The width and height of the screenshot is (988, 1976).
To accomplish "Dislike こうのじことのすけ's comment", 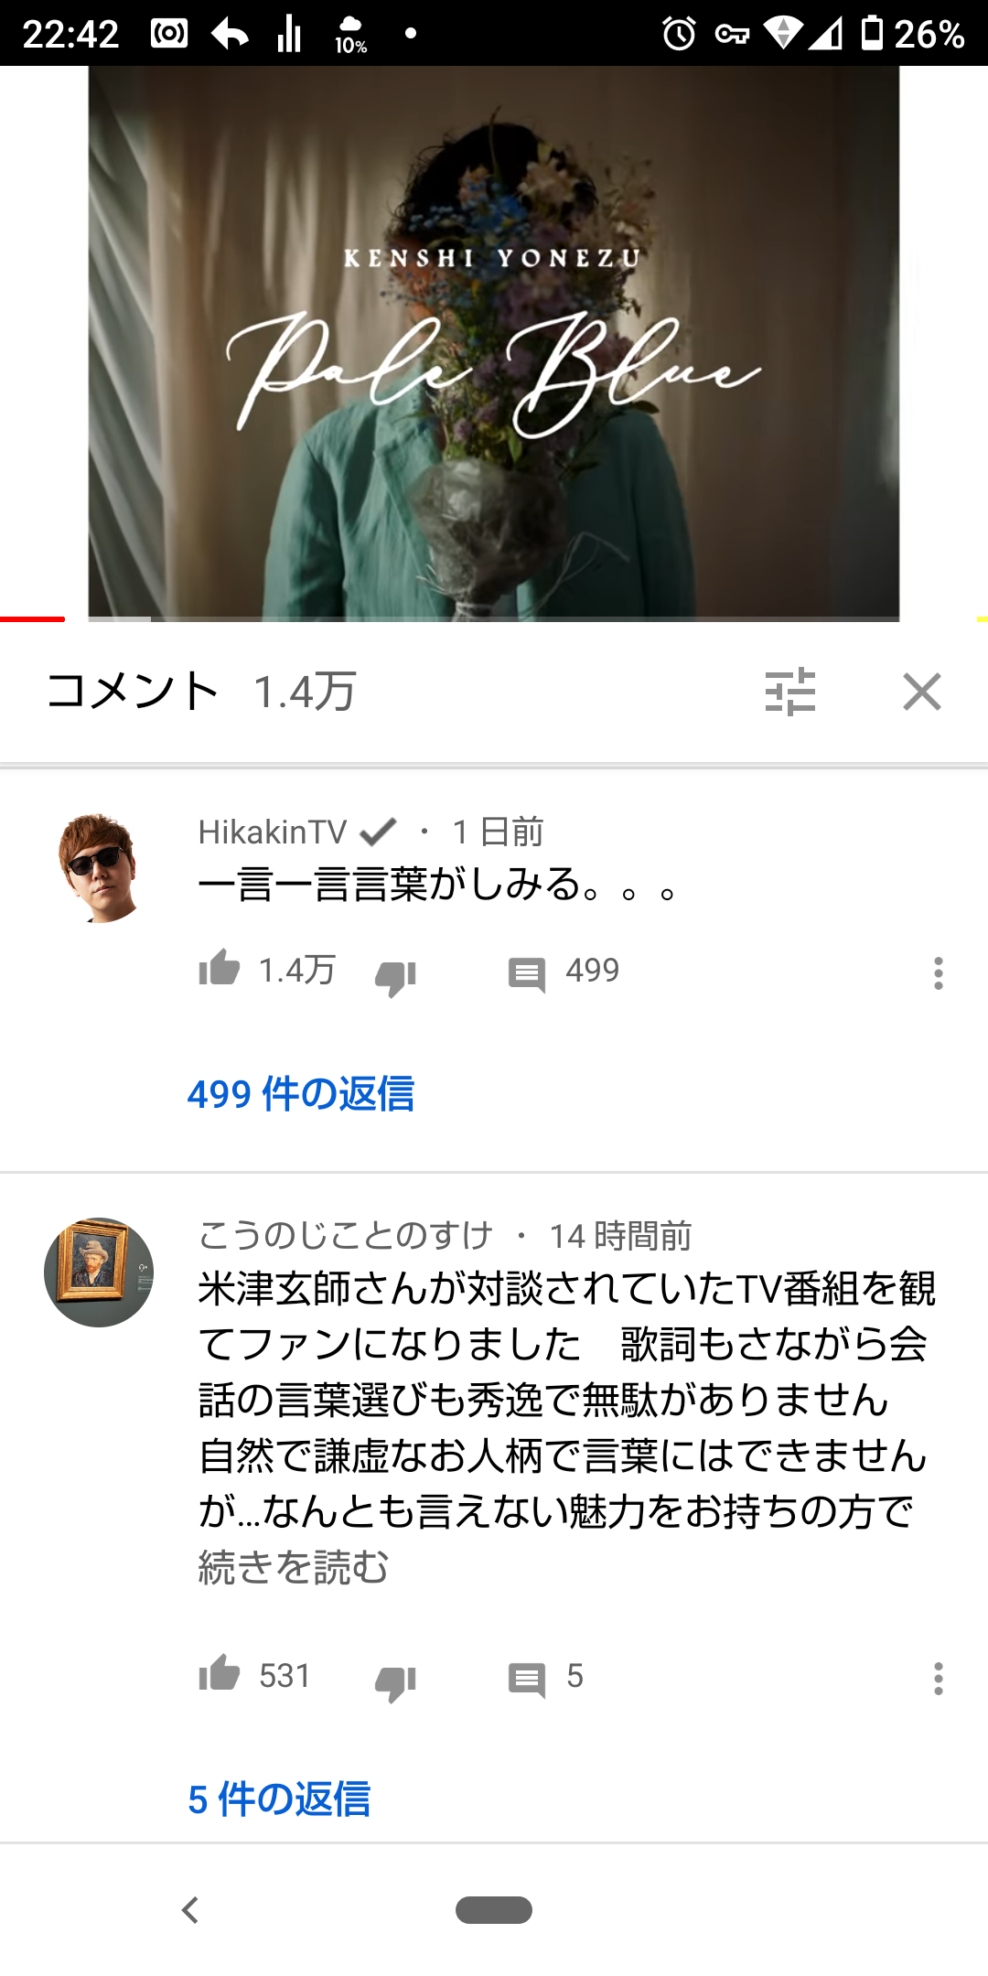I will [x=395, y=1683].
